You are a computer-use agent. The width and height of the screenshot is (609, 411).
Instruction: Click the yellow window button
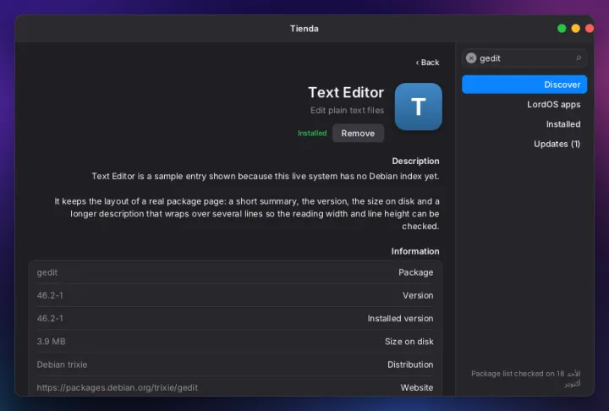coord(576,29)
